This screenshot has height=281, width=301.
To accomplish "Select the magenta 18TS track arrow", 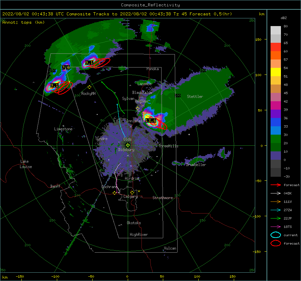I will click(276, 227).
